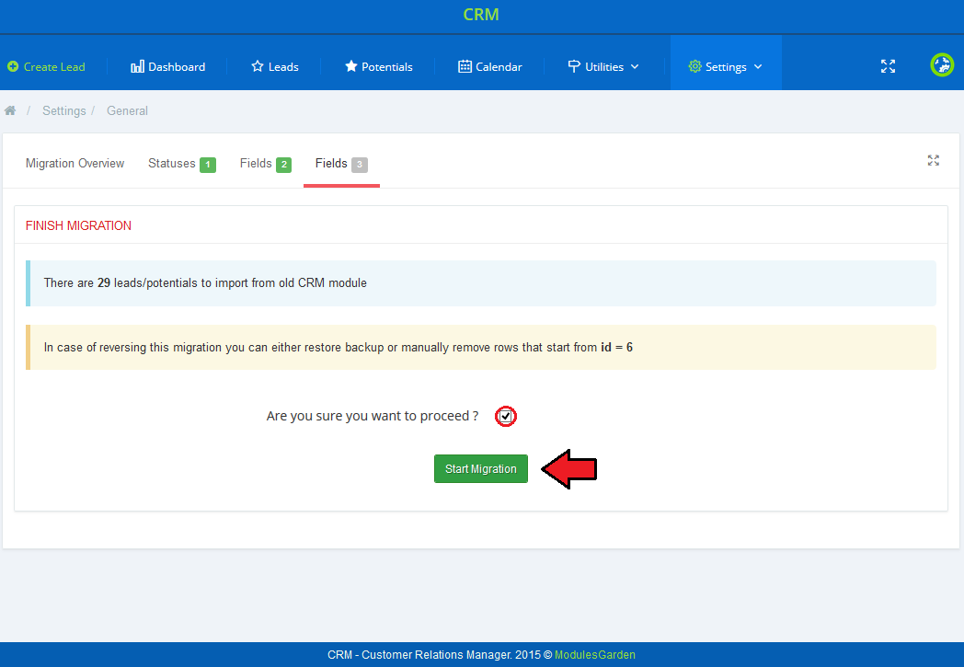Expand the Settings dropdown chevron
Viewport: 964px width, 667px height.
tap(758, 66)
